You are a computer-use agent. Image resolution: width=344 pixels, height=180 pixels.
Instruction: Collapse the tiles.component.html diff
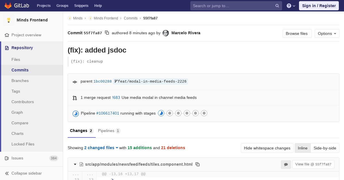[75, 164]
